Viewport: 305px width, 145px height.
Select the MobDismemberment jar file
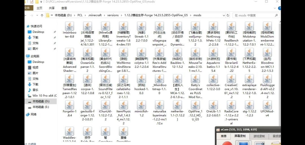pos(267,34)
